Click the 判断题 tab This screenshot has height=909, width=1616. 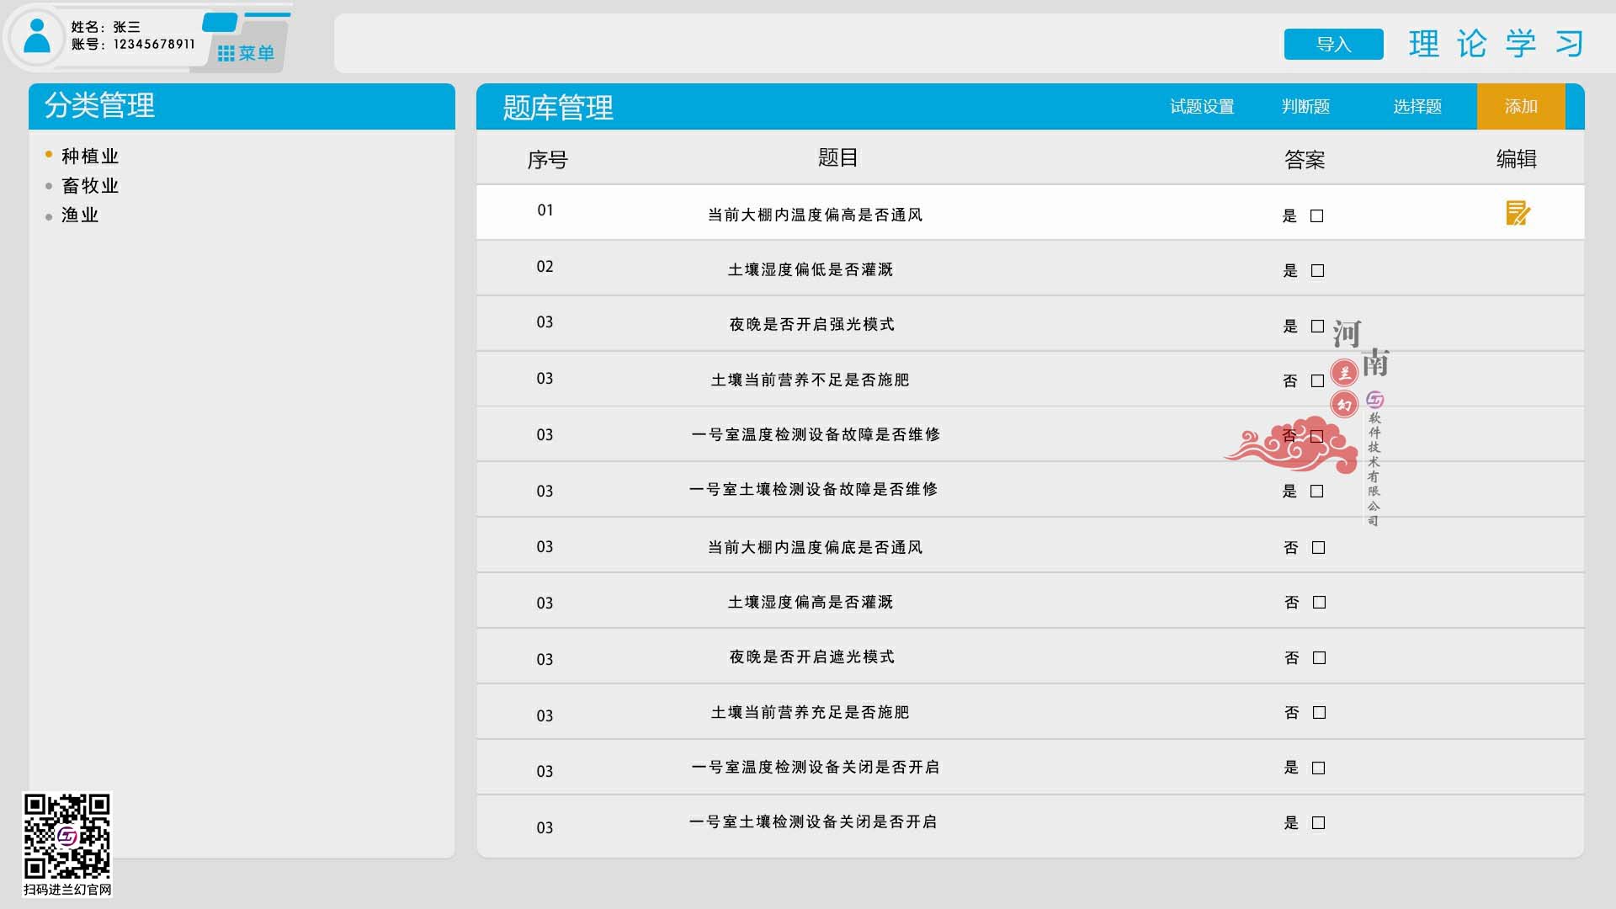click(1304, 108)
